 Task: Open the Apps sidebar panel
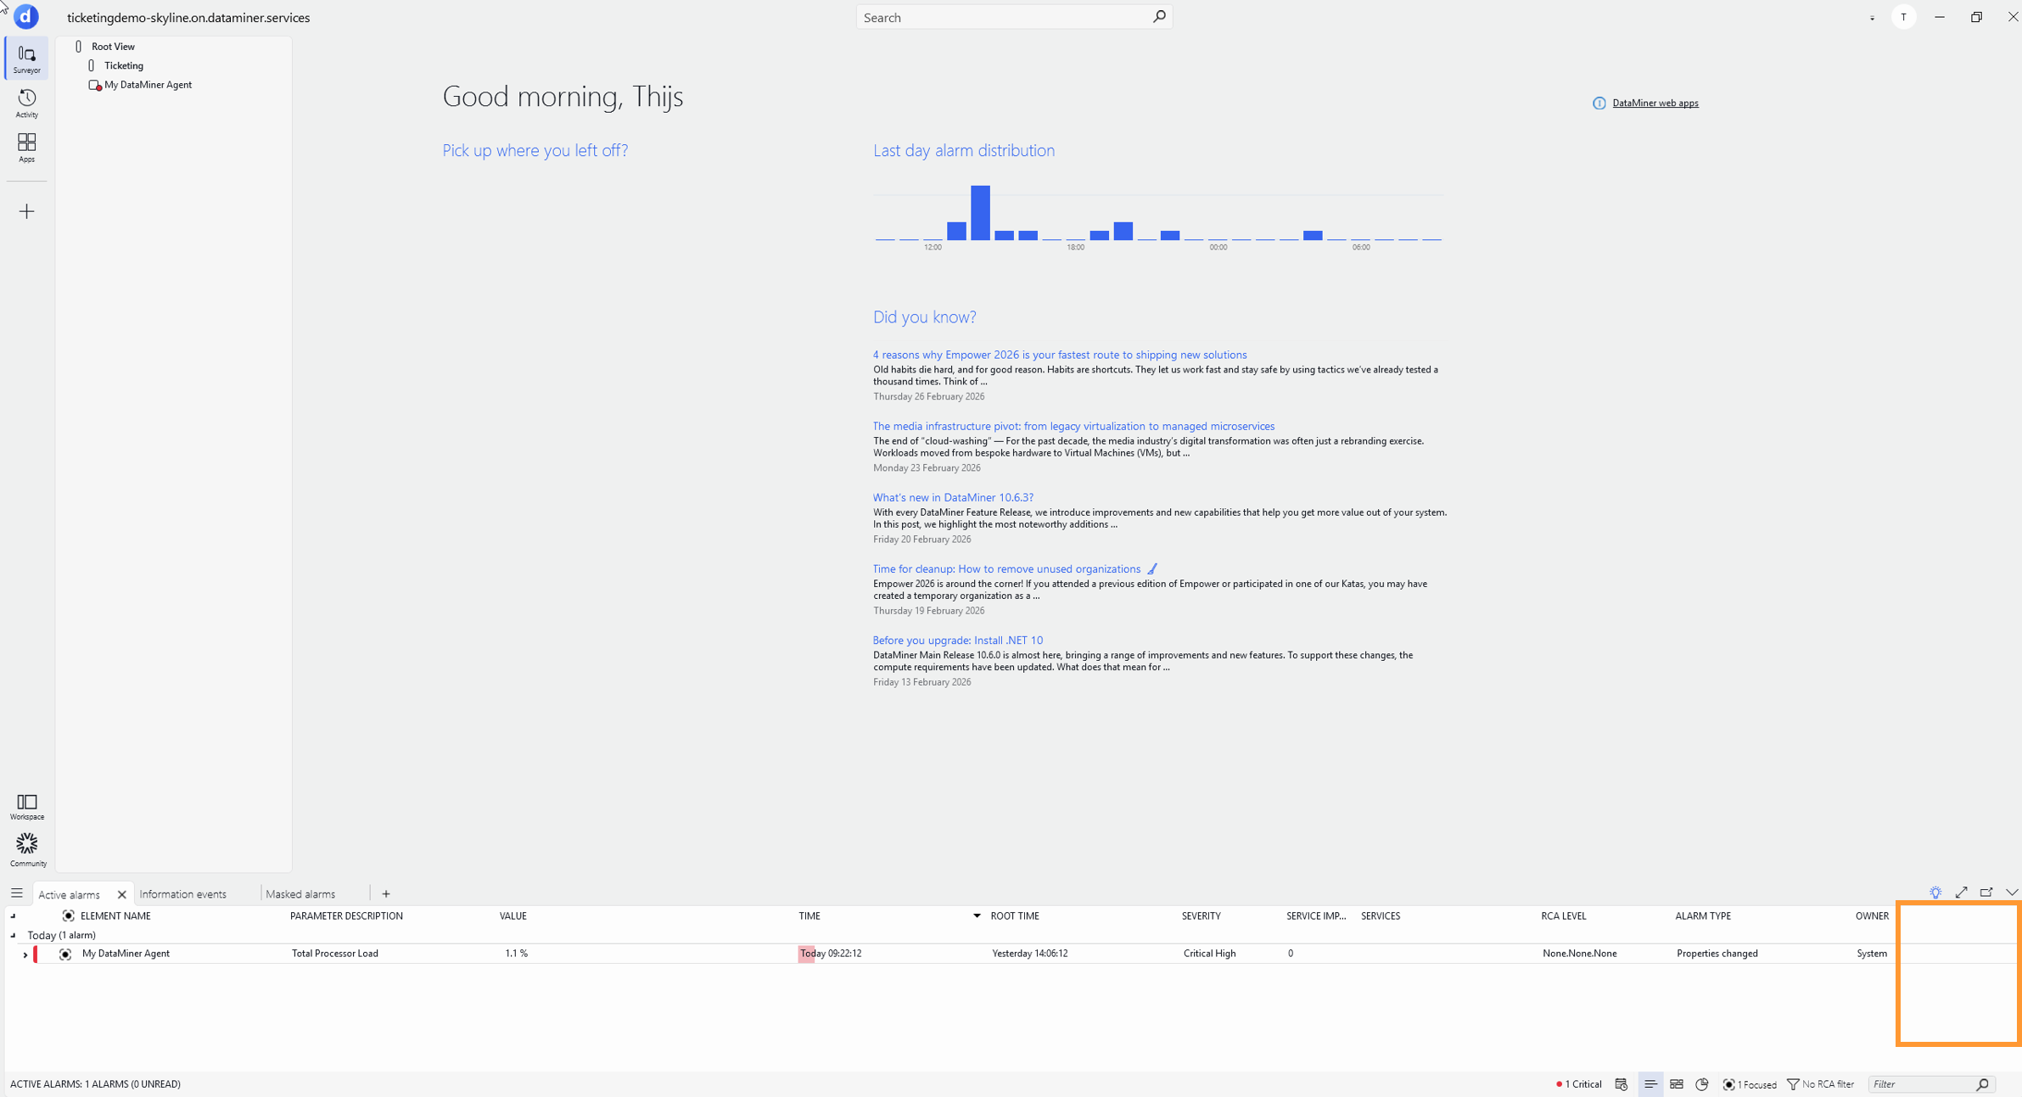coord(26,147)
